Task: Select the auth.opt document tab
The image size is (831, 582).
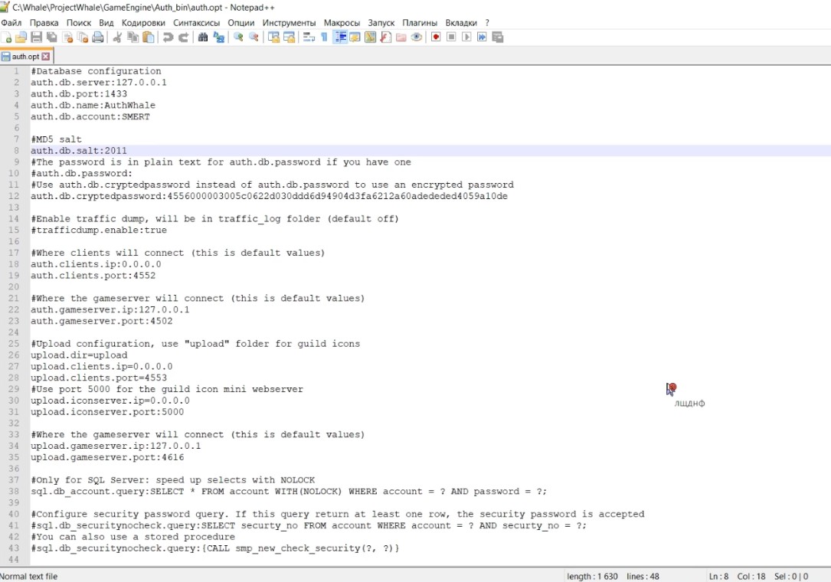Action: pos(25,56)
